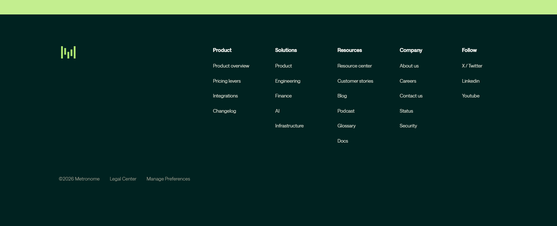
Task: Visit the About us page
Action: pyautogui.click(x=409, y=66)
